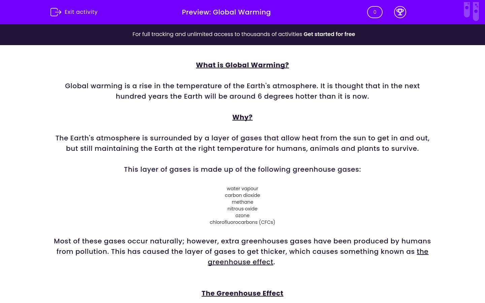Viewport: 485px width, 303px height.
Task: Click the Exit activity arrow icon
Action: pos(56,12)
